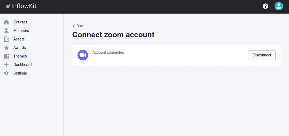Image resolution: width=289 pixels, height=136 pixels.
Task: Click the Account connected status text
Action: [108, 52]
